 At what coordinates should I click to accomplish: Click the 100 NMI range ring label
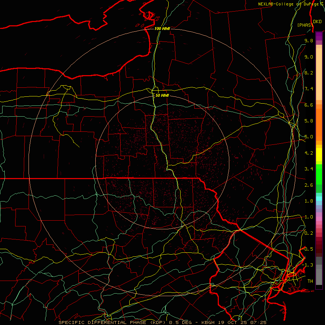coord(162,29)
